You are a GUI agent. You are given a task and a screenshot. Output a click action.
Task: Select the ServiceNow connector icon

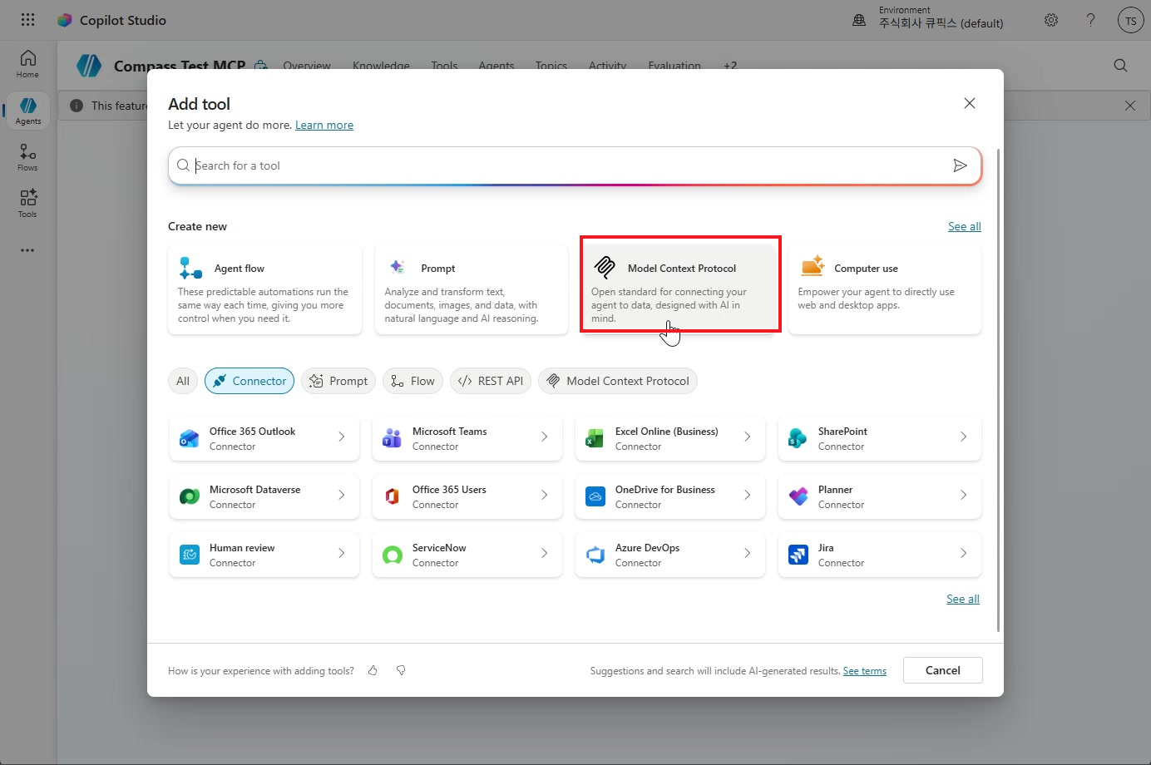click(393, 555)
